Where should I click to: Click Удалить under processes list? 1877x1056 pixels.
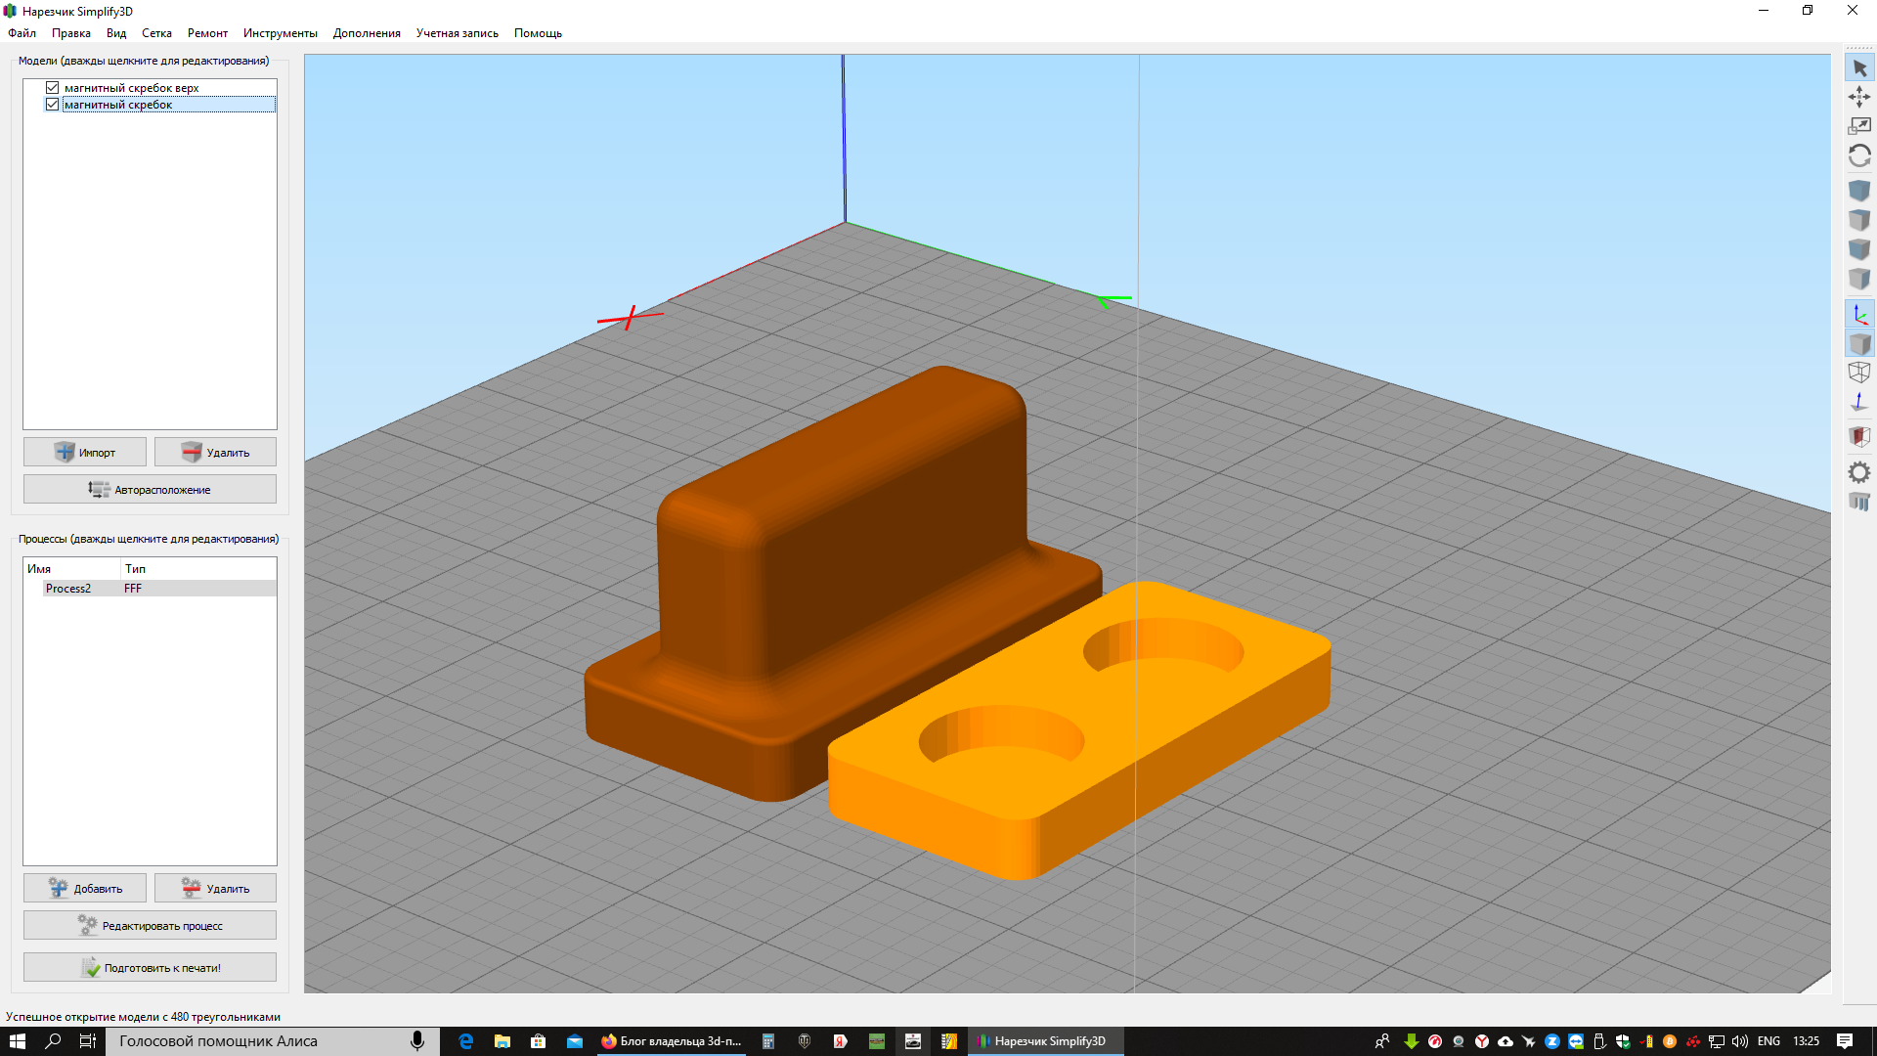[x=215, y=888]
